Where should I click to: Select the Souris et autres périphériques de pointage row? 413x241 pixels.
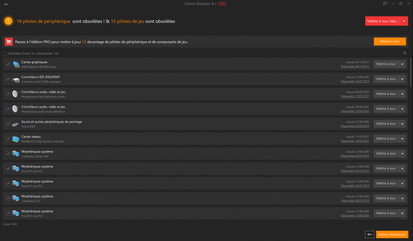click(x=205, y=124)
